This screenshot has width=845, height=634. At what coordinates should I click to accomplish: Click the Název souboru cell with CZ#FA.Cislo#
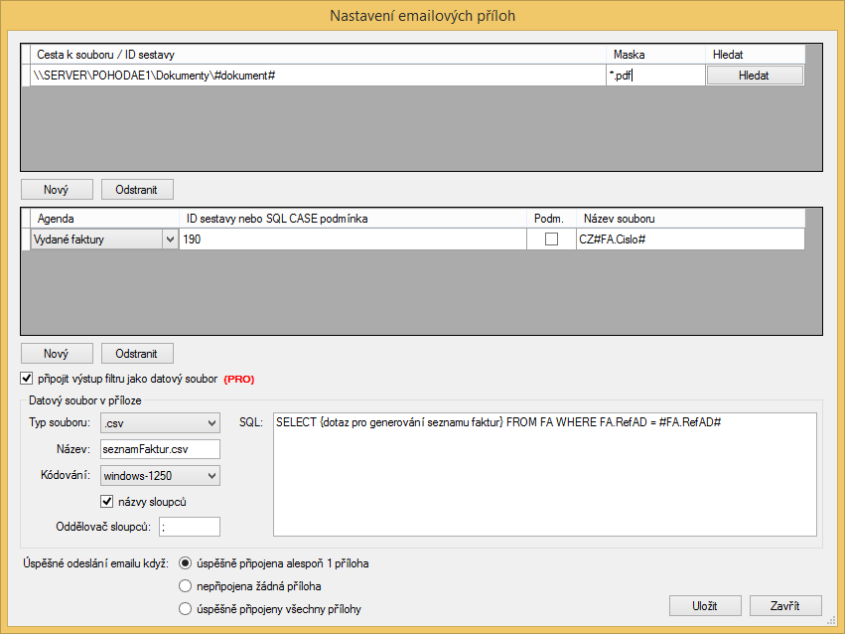click(x=688, y=239)
